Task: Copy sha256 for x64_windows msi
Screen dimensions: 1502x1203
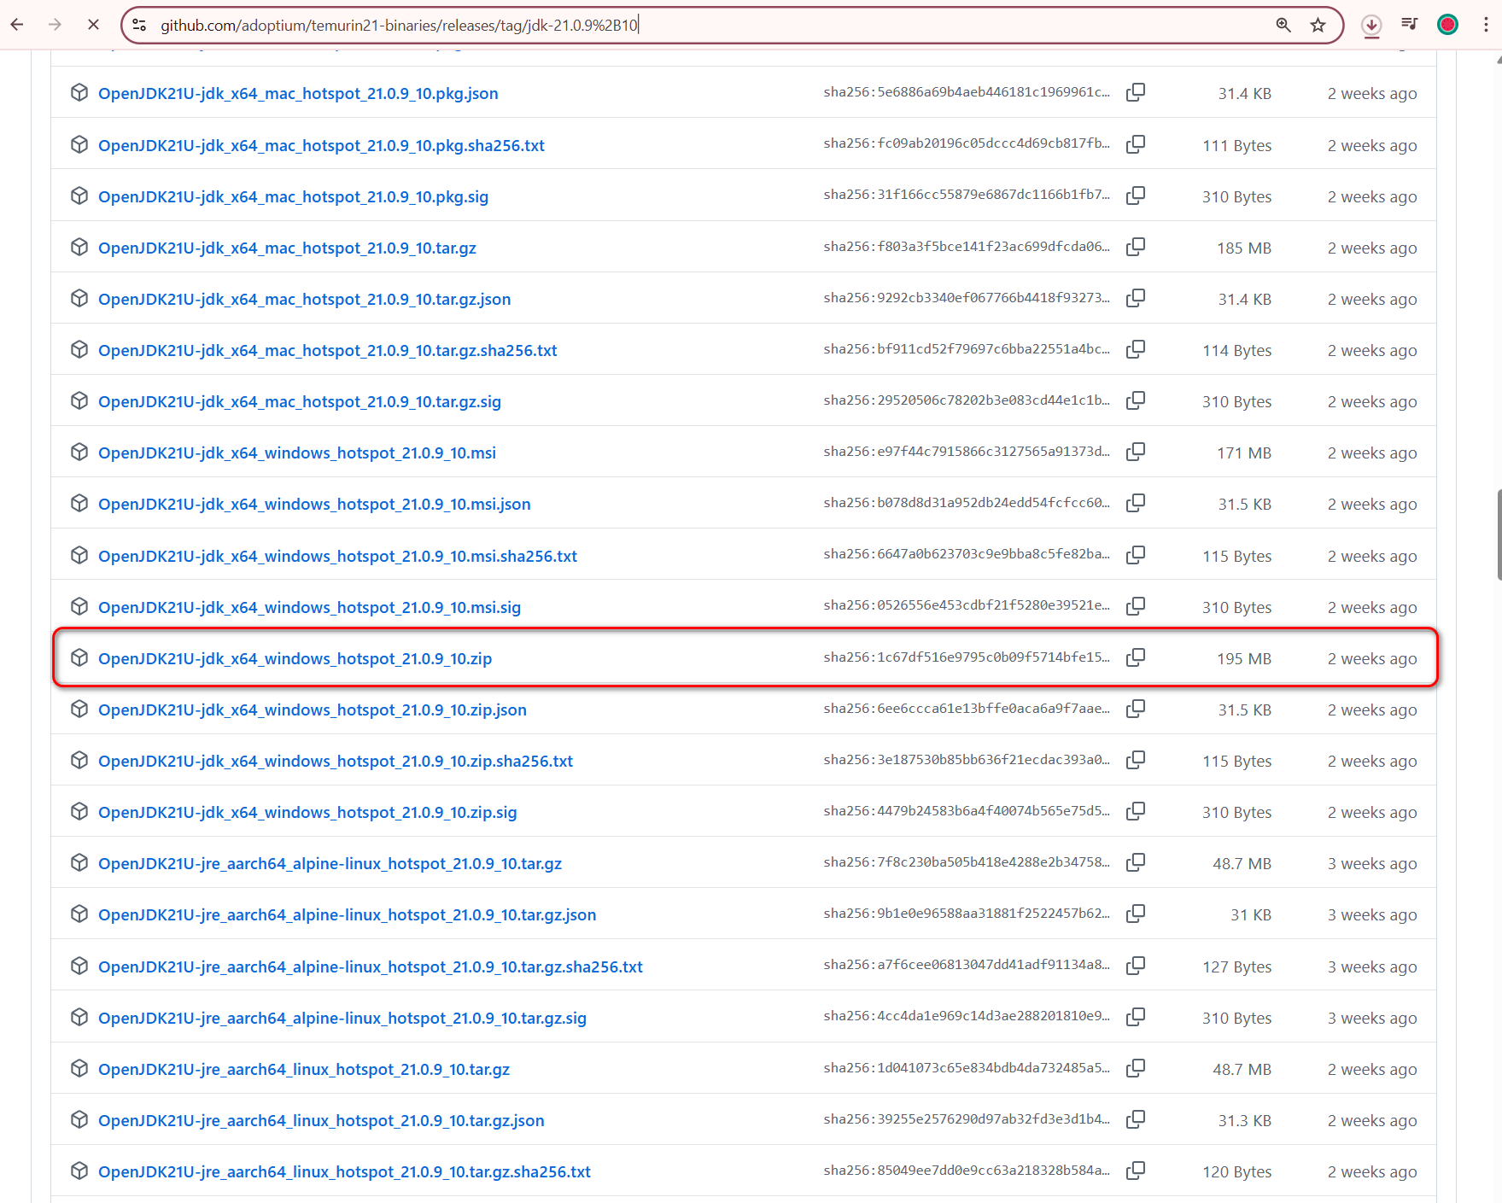Action: pyautogui.click(x=1136, y=452)
